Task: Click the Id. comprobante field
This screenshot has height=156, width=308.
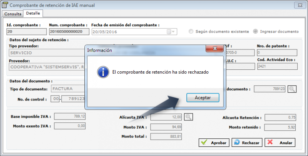Action: [x=27, y=32]
